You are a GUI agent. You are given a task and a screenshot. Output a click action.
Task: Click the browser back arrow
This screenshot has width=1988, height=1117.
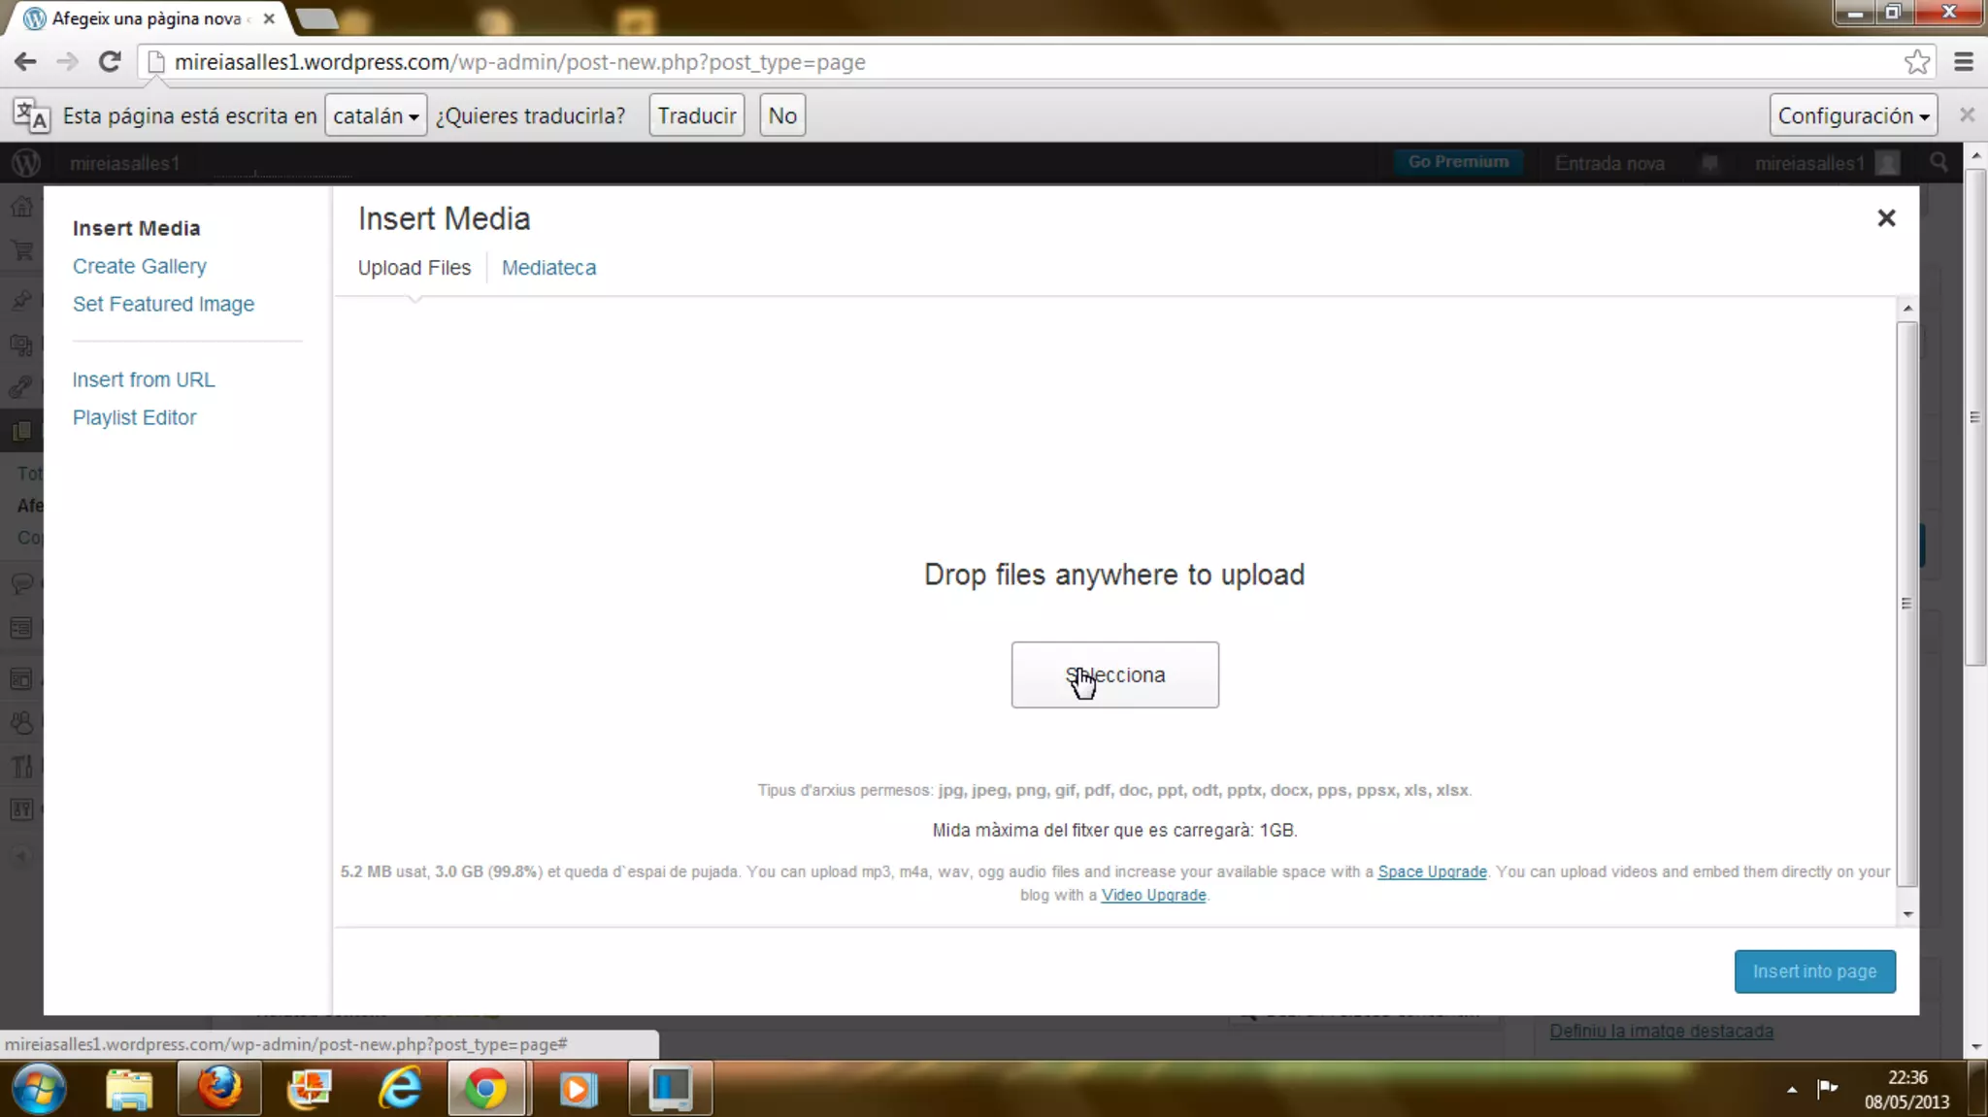point(25,62)
